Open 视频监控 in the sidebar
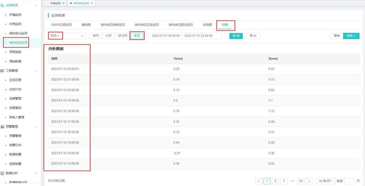The image size is (365, 186). pos(15,52)
